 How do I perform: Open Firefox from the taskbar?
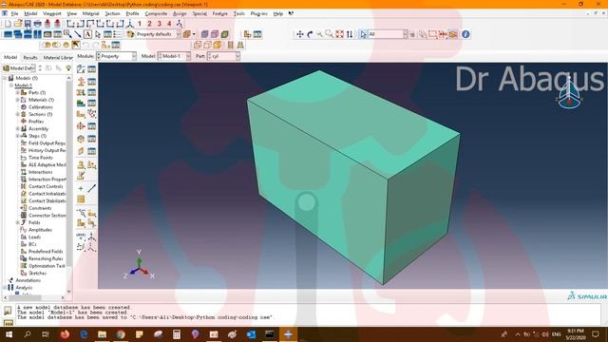click(x=66, y=334)
